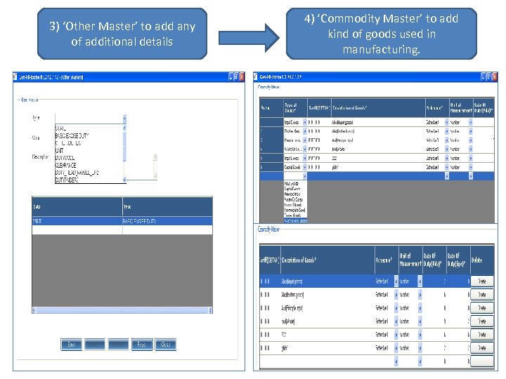
Task: Minimize the Other Master window
Action: (x=231, y=77)
